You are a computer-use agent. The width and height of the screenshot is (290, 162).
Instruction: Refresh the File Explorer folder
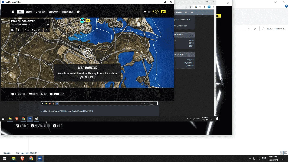(255, 29)
